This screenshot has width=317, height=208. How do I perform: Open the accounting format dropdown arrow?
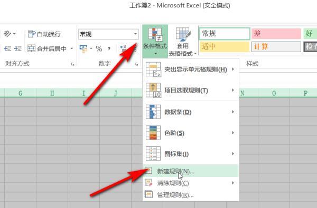tap(91, 48)
